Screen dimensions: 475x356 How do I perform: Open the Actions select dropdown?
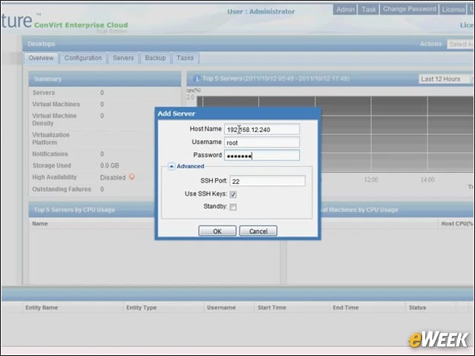click(460, 44)
